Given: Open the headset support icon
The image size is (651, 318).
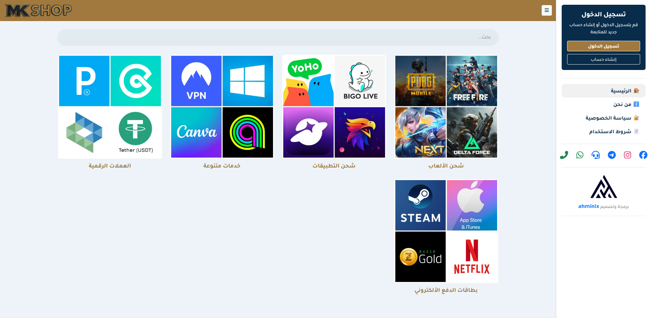Looking at the screenshot, I should [x=596, y=155].
